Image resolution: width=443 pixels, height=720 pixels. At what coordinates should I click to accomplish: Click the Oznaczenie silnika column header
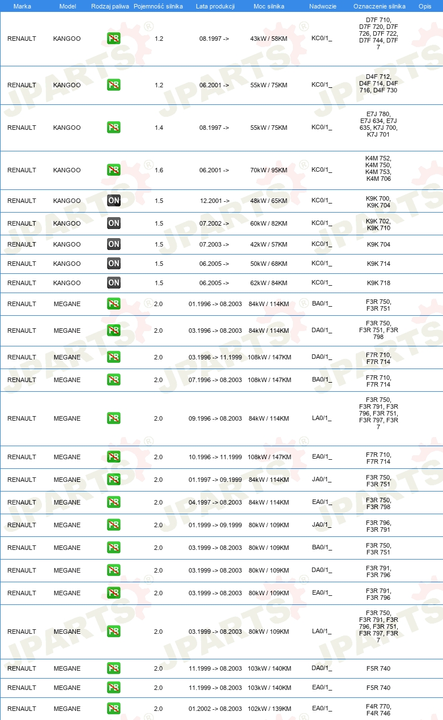379,6
